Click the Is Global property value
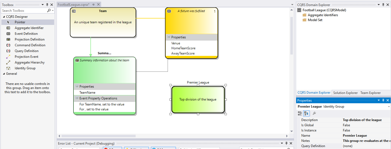This screenshot has height=149, width=391. (366, 125)
